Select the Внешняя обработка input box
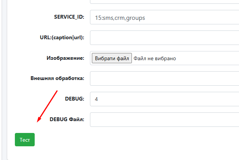This screenshot has height=160, width=239. (164, 78)
